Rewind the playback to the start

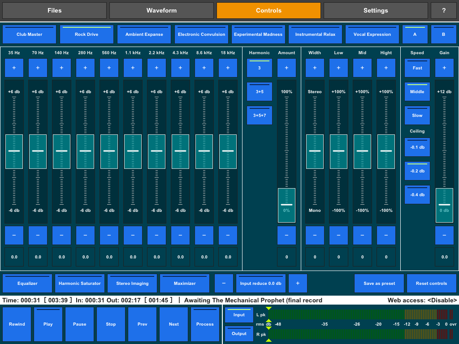pyautogui.click(x=17, y=324)
